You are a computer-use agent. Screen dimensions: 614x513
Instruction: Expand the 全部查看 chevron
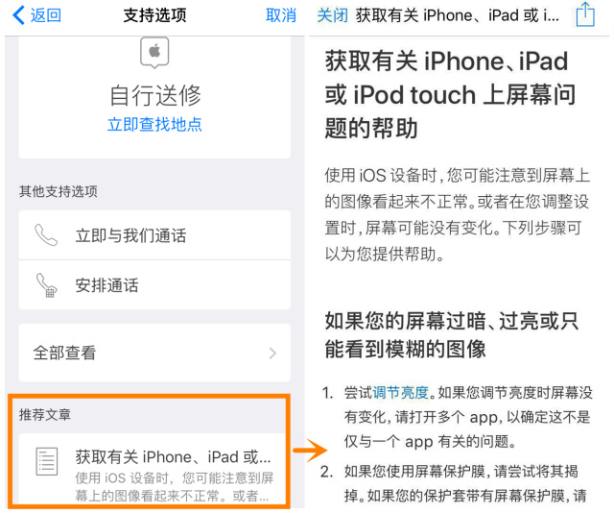click(x=272, y=353)
